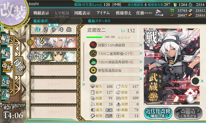Open the 図鑑表示 encyclopedia menu
The width and height of the screenshot is (206, 123).
tap(82, 13)
